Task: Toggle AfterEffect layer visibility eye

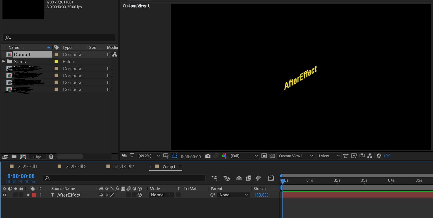Action: click(4, 195)
